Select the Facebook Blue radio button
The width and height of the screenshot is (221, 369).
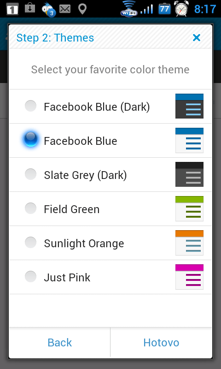(x=31, y=139)
